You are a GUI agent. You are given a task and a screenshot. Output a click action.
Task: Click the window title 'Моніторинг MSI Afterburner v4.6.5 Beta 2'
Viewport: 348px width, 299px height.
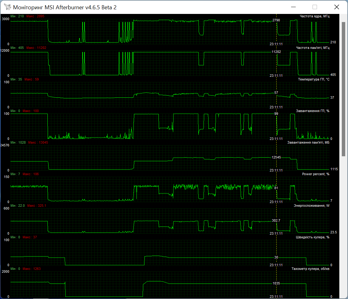point(65,7)
